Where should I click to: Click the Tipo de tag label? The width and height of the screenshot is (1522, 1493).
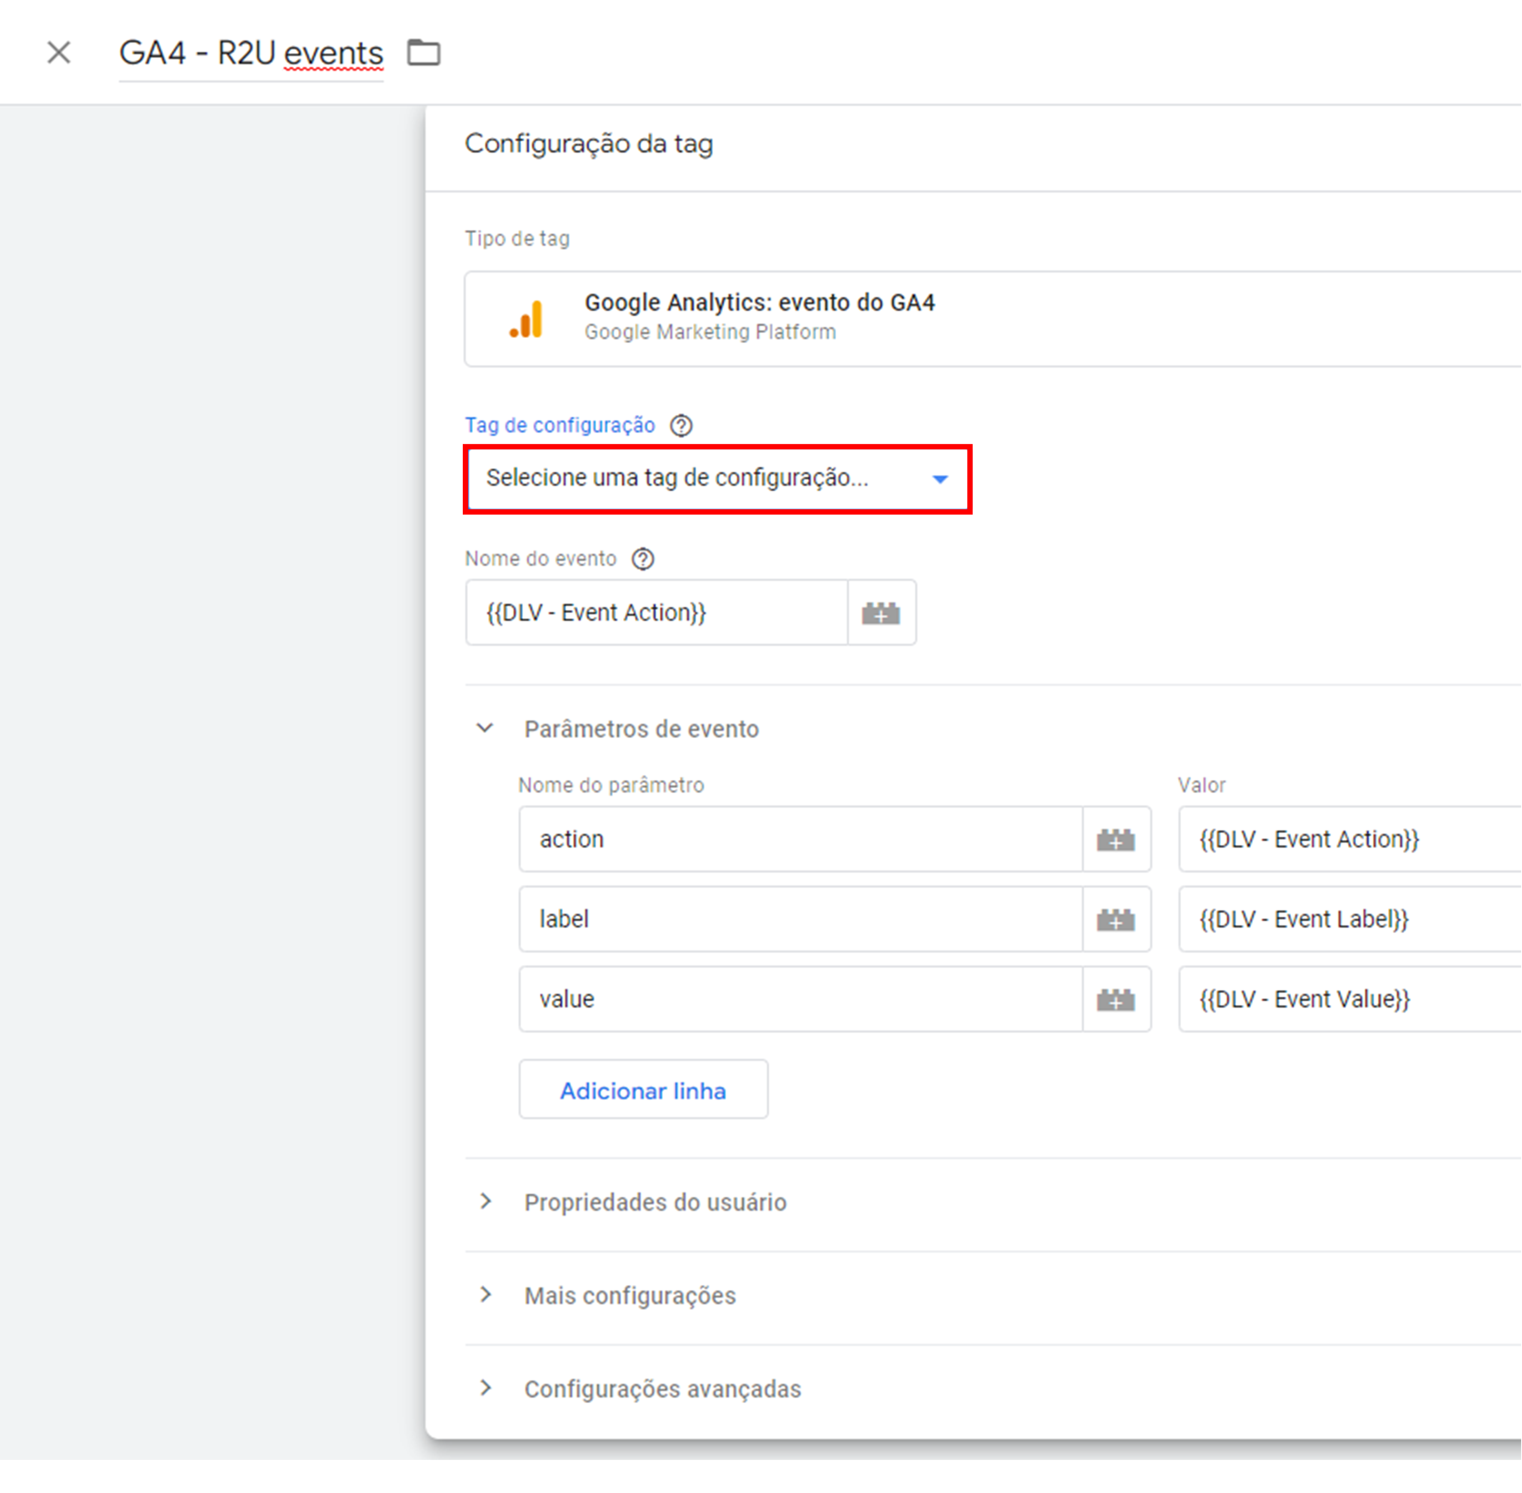pos(517,238)
